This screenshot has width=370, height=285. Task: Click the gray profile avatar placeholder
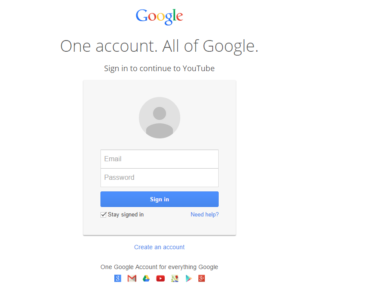(160, 118)
